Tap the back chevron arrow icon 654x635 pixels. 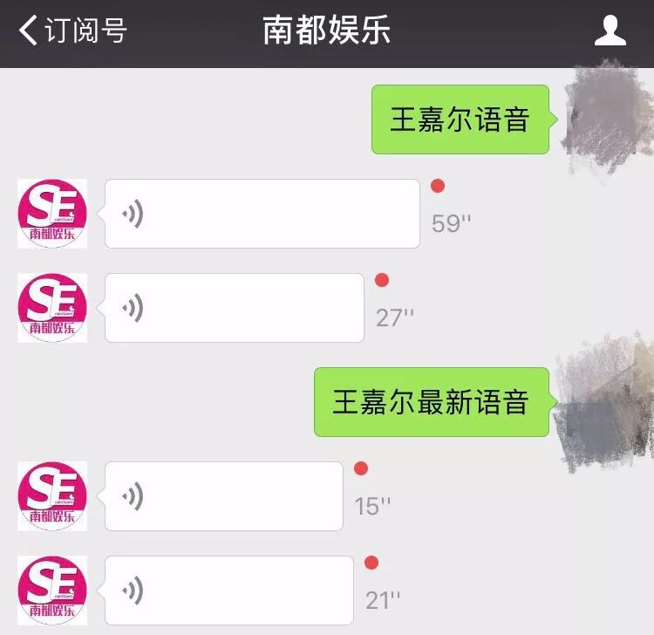29,30
